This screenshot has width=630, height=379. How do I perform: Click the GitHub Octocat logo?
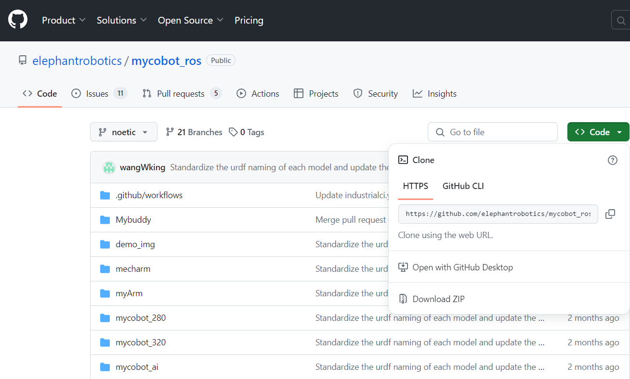pyautogui.click(x=18, y=20)
